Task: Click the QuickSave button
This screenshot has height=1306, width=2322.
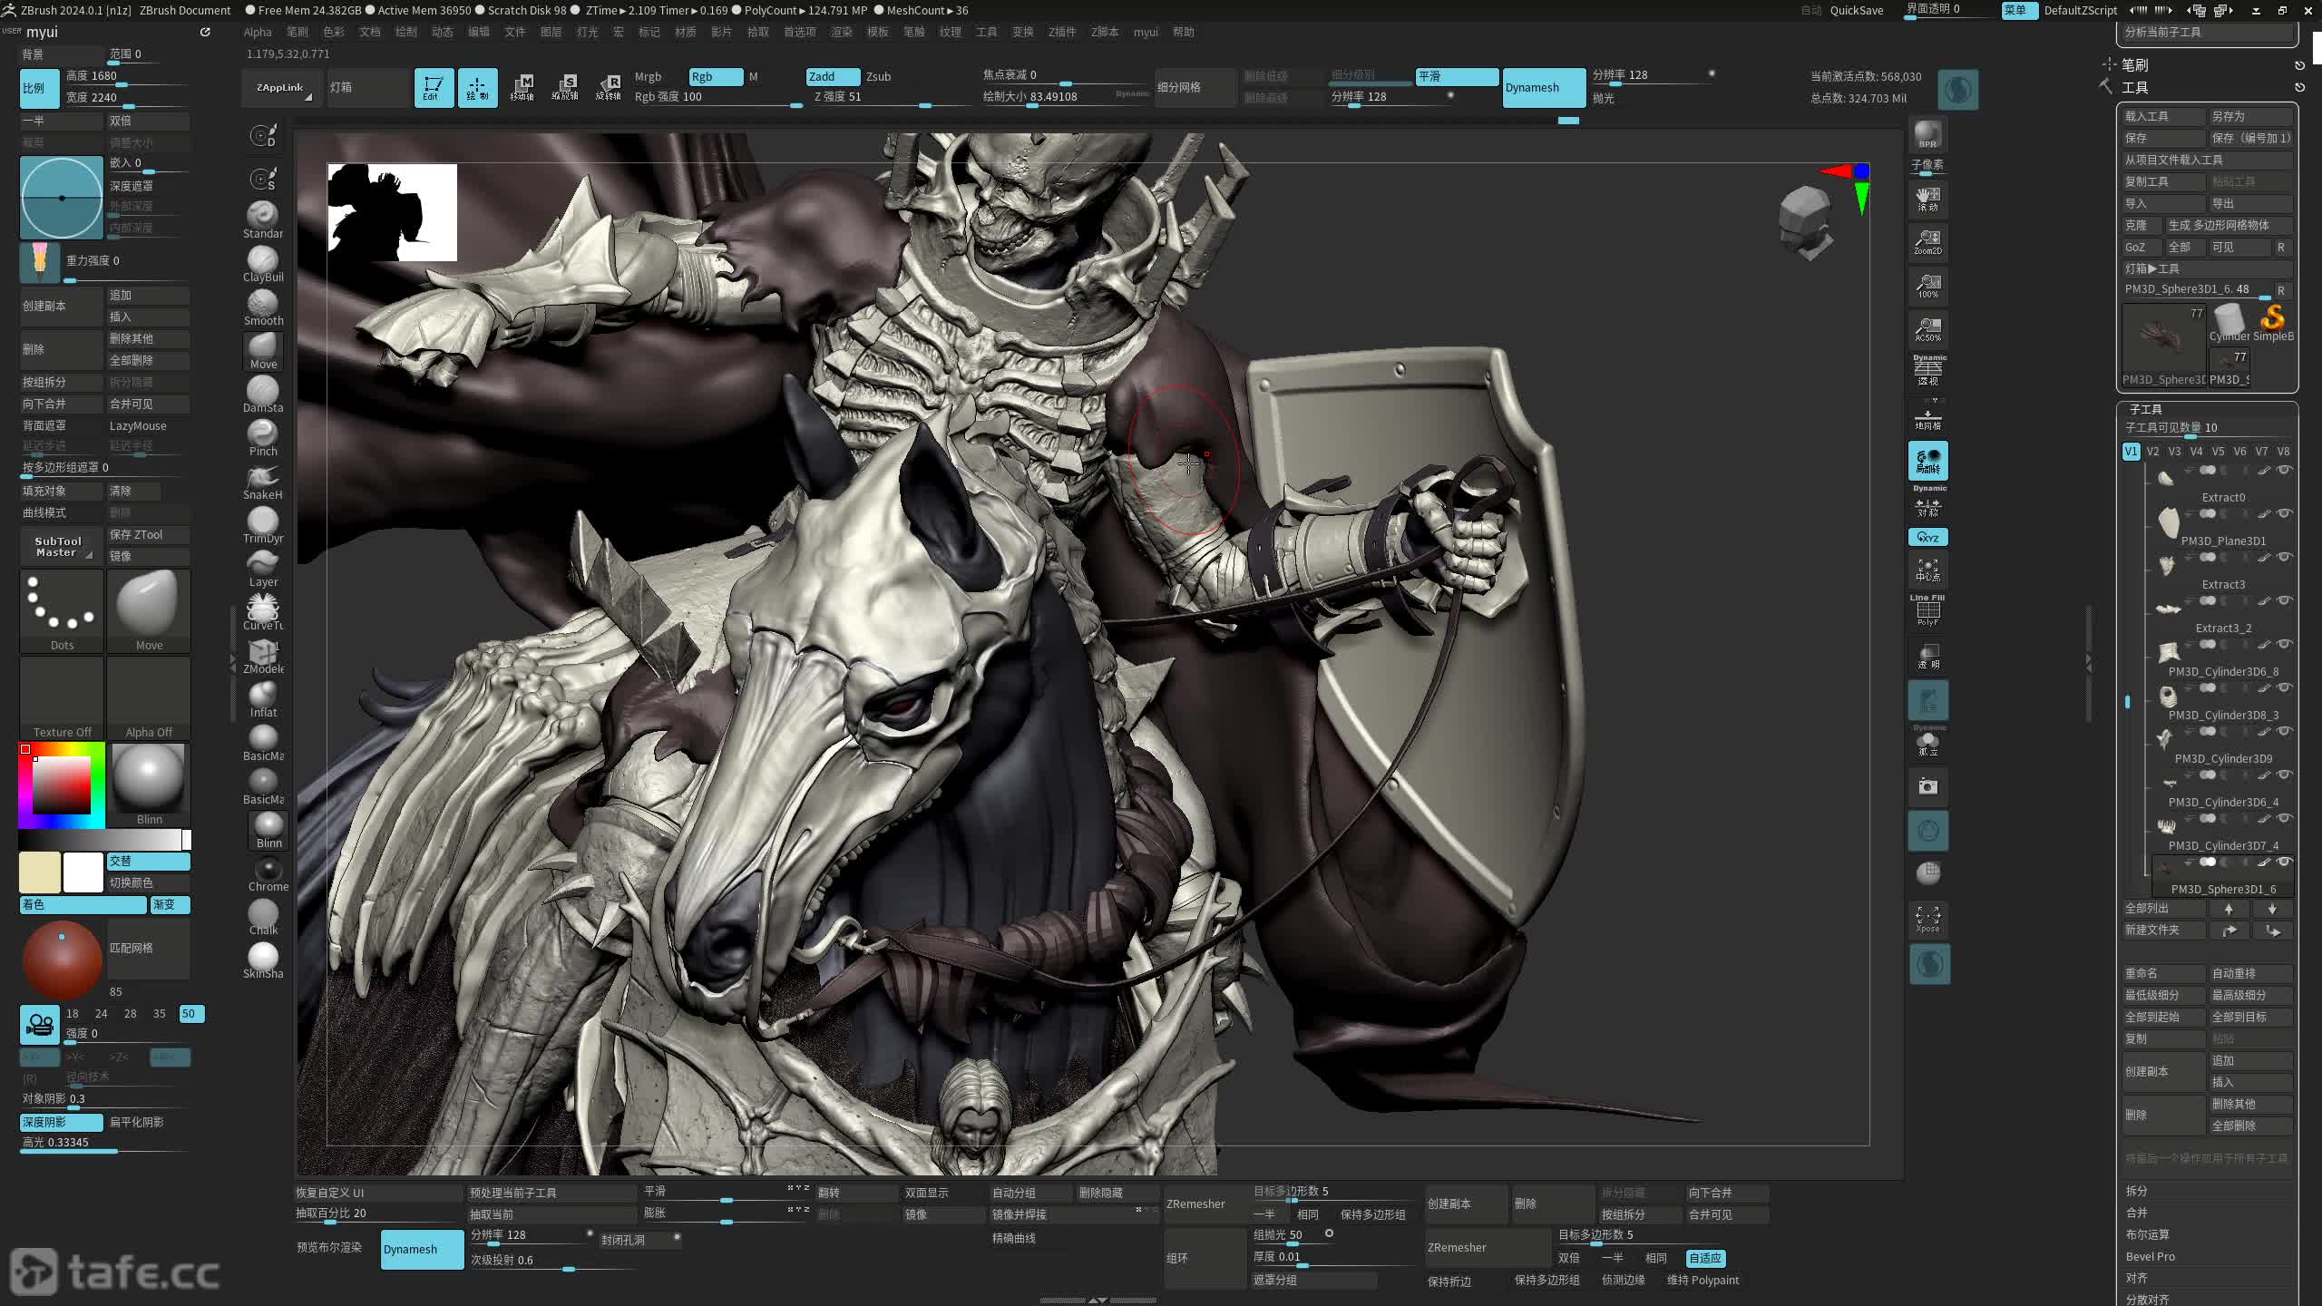Action: [x=1856, y=10]
